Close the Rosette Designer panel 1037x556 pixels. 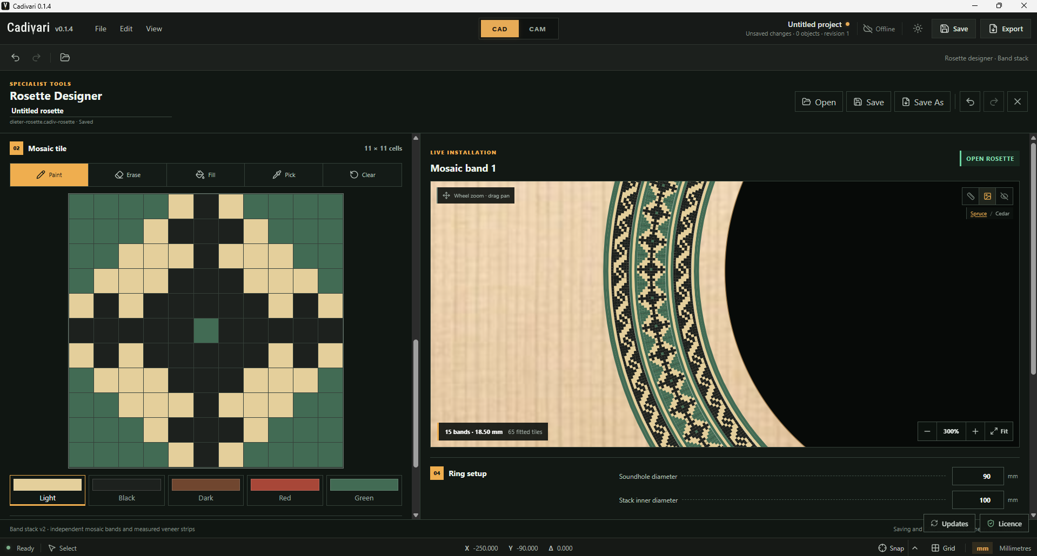(1018, 102)
